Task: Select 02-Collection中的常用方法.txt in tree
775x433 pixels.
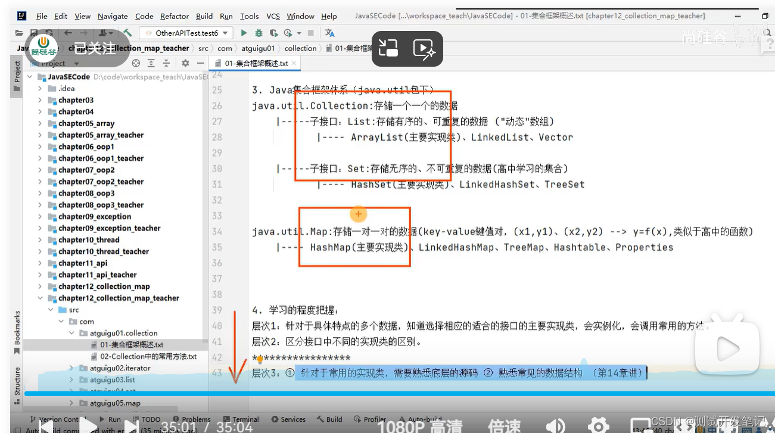Action: pyautogui.click(x=148, y=356)
